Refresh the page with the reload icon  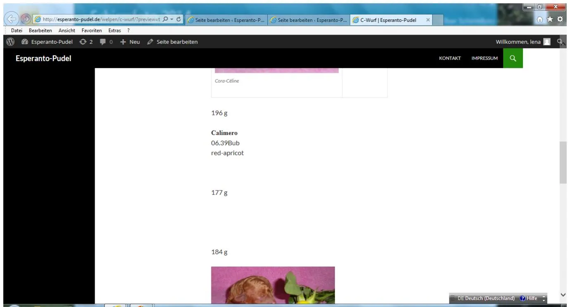[179, 19]
